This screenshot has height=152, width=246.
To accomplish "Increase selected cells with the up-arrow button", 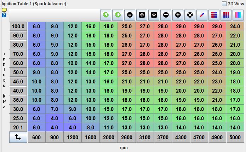I will click(x=142, y=15).
